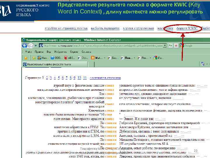Open the iGo.. Google bookmark
Screen dimensions: 210x158
click(x=158, y=58)
